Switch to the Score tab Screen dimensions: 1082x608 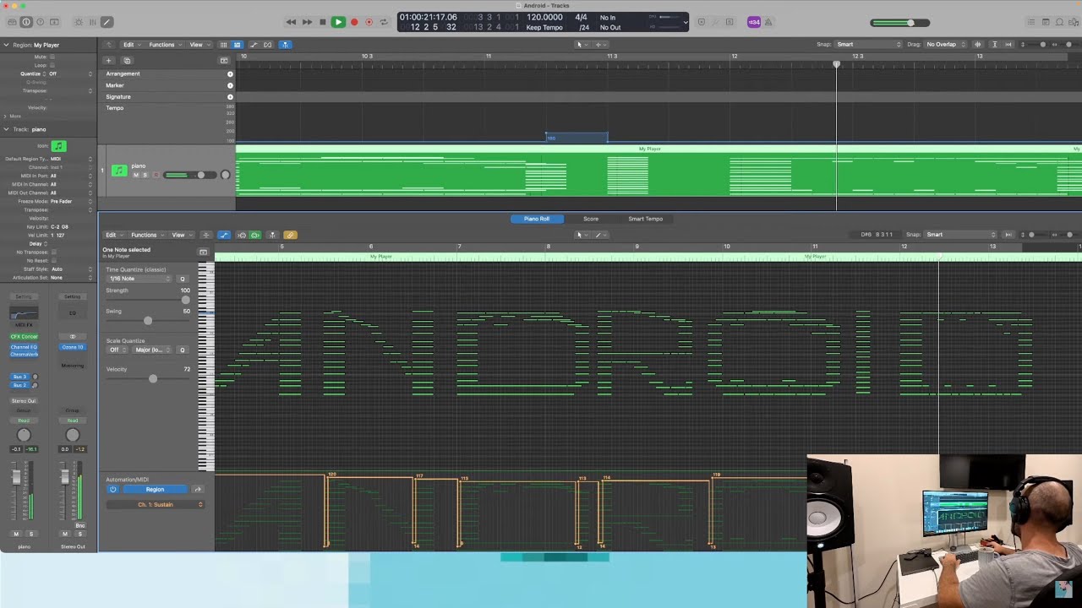point(591,219)
